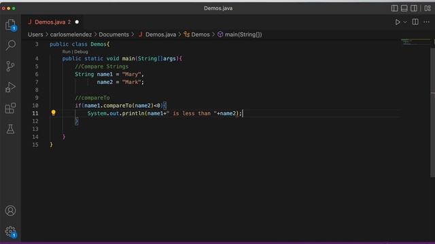The width and height of the screenshot is (435, 244).
Task: Open the Source Control view icon
Action: [10, 66]
